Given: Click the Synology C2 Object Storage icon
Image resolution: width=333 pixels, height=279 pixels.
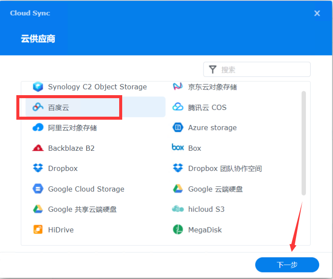Looking at the screenshot, I should point(38,87).
